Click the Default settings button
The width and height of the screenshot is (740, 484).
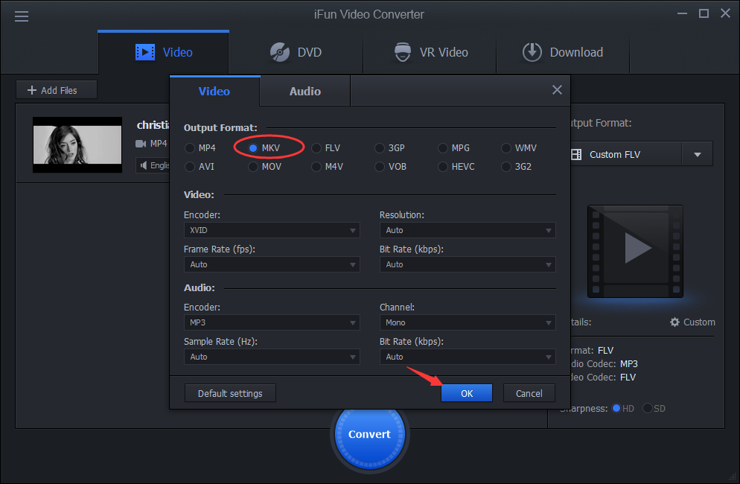coord(230,393)
